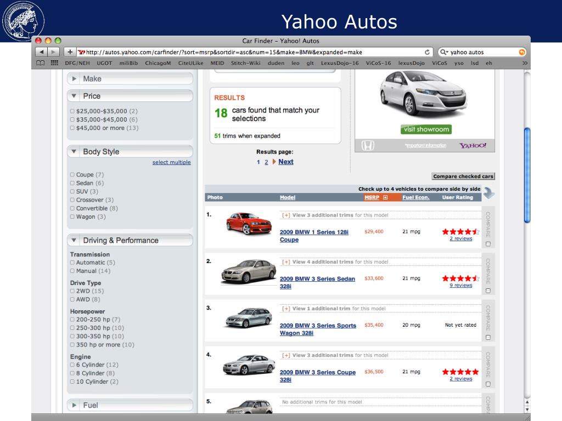Open the ChicagoM bookmark
The image size is (562, 421).
158,63
